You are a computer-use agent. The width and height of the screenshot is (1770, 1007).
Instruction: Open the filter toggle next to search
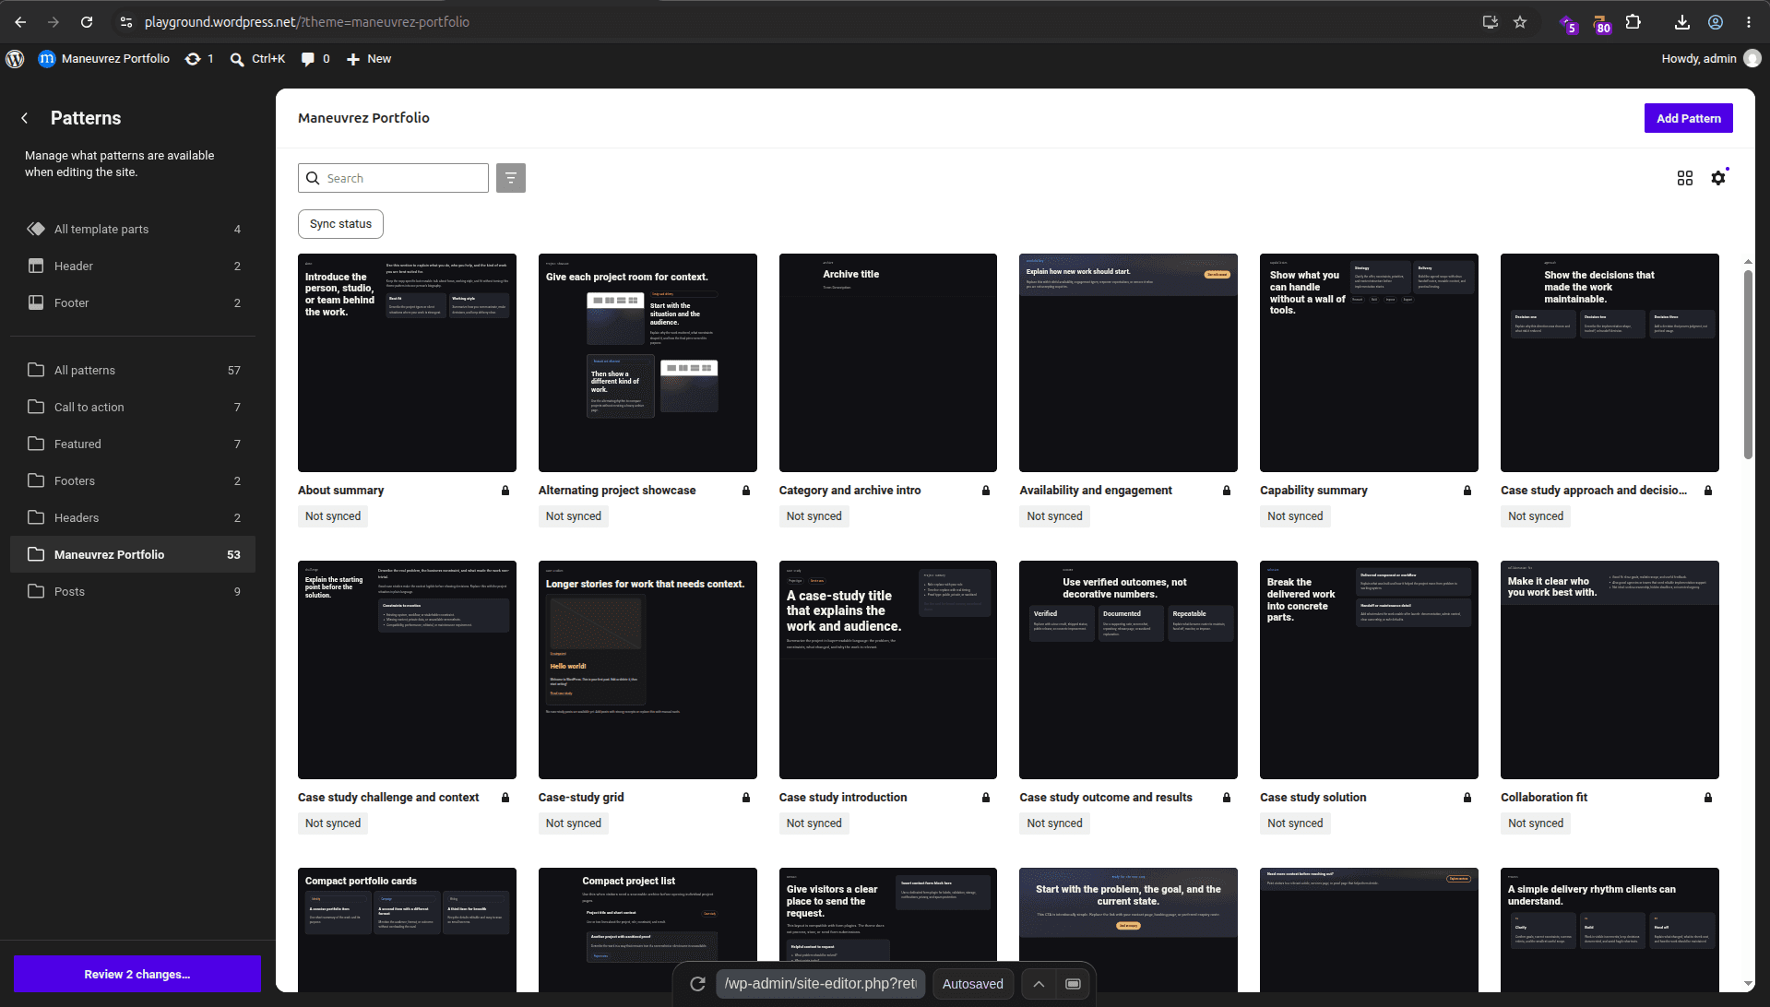point(511,178)
